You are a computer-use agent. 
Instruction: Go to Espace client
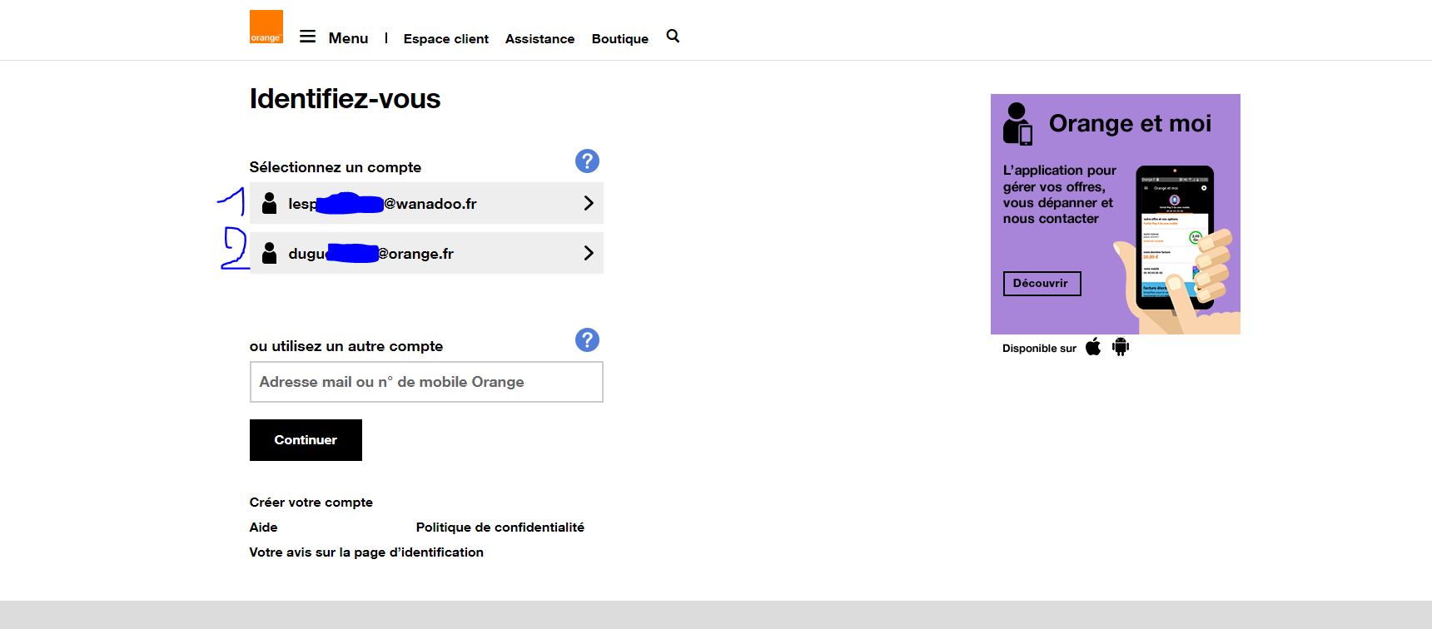446,39
